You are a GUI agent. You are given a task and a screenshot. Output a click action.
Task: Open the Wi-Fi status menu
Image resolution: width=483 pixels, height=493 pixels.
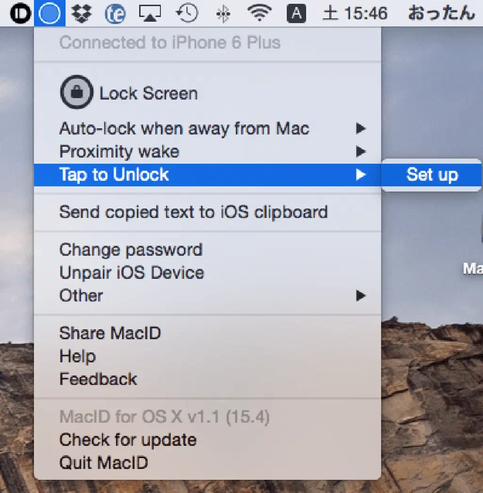tap(259, 14)
